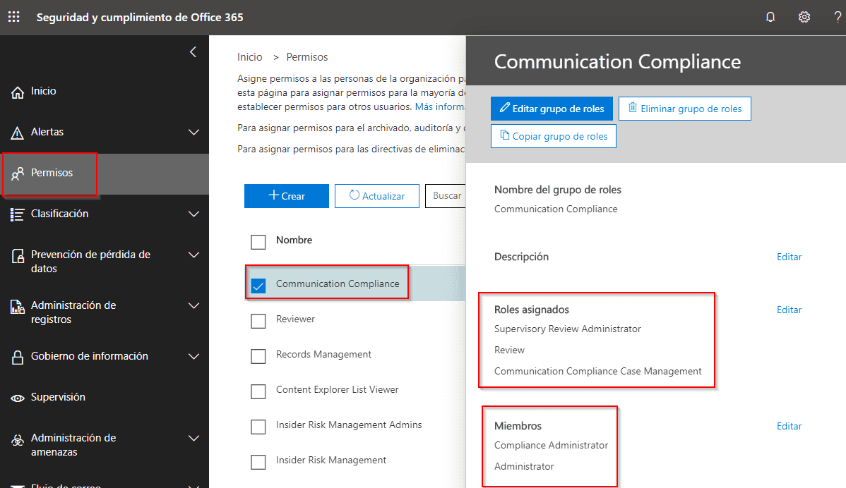Click the pencil icon on Editar grupo de roles

[x=504, y=108]
